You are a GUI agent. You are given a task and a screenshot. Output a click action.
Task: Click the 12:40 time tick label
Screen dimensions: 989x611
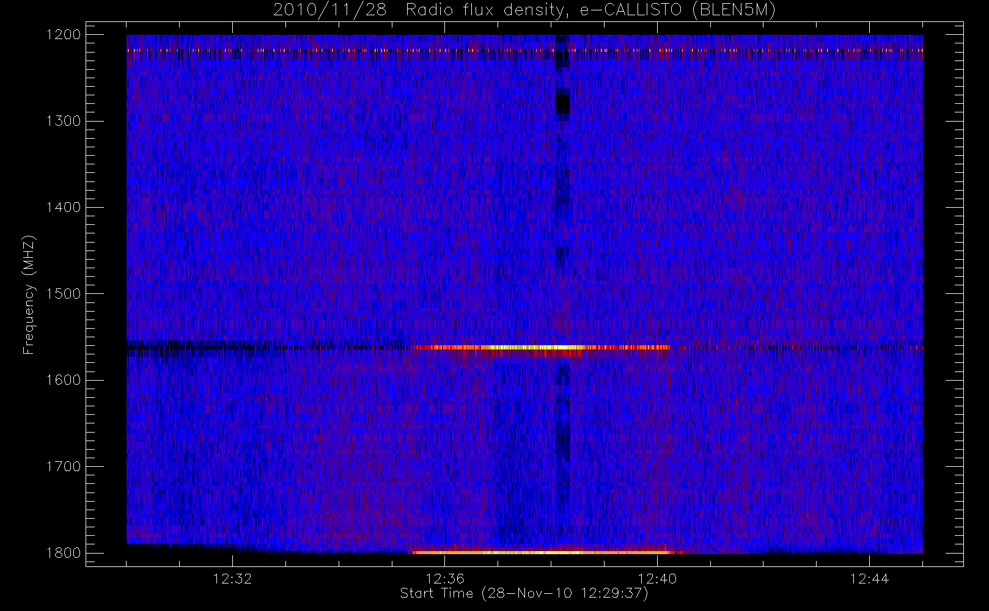click(657, 579)
